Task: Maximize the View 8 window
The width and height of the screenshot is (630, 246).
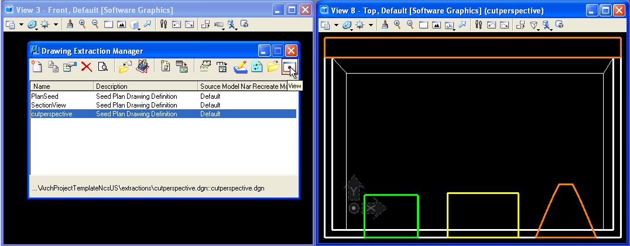Action: [605, 11]
